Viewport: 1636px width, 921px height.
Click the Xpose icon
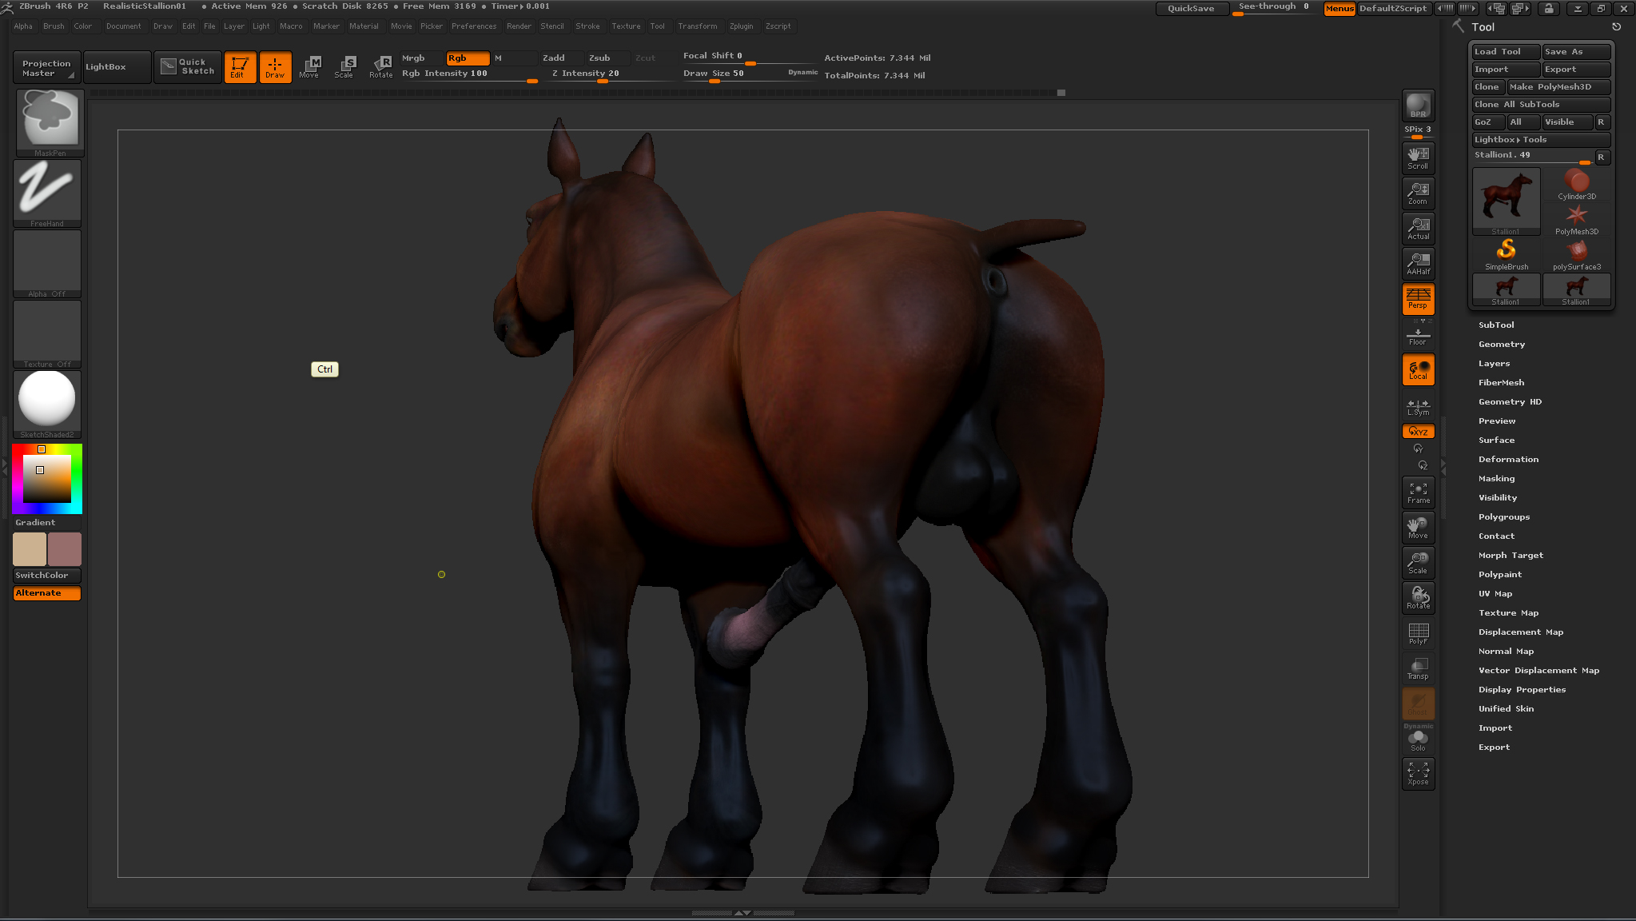click(x=1418, y=774)
